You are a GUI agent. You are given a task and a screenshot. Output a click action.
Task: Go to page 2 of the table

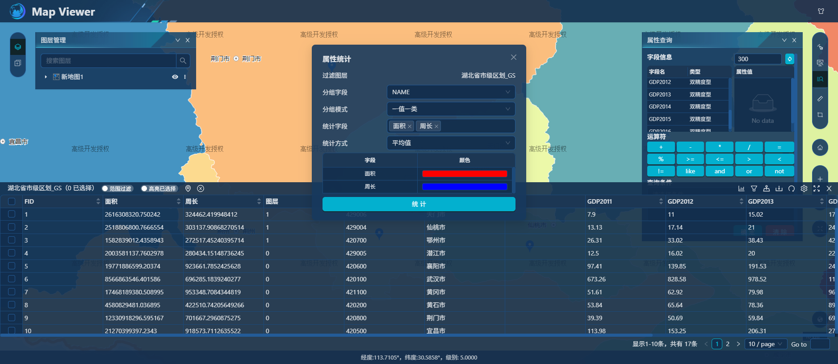728,344
